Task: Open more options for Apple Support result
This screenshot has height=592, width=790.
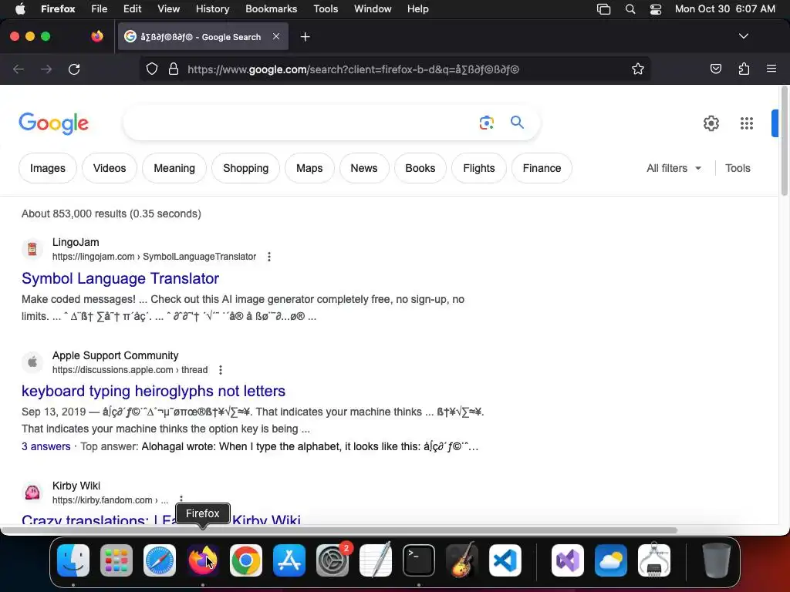Action: pos(220,370)
